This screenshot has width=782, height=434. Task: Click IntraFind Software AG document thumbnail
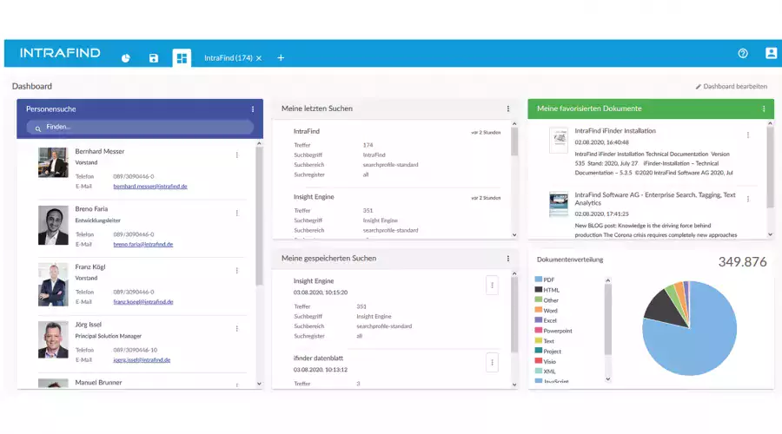click(x=559, y=204)
